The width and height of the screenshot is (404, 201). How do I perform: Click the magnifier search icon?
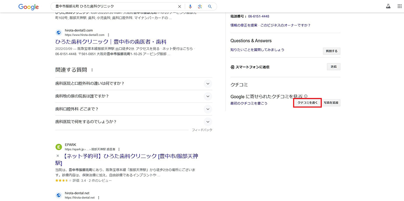pos(210,7)
